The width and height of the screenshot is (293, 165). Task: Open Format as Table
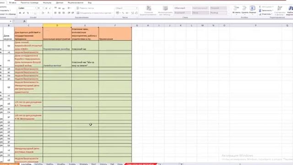[x=165, y=11]
